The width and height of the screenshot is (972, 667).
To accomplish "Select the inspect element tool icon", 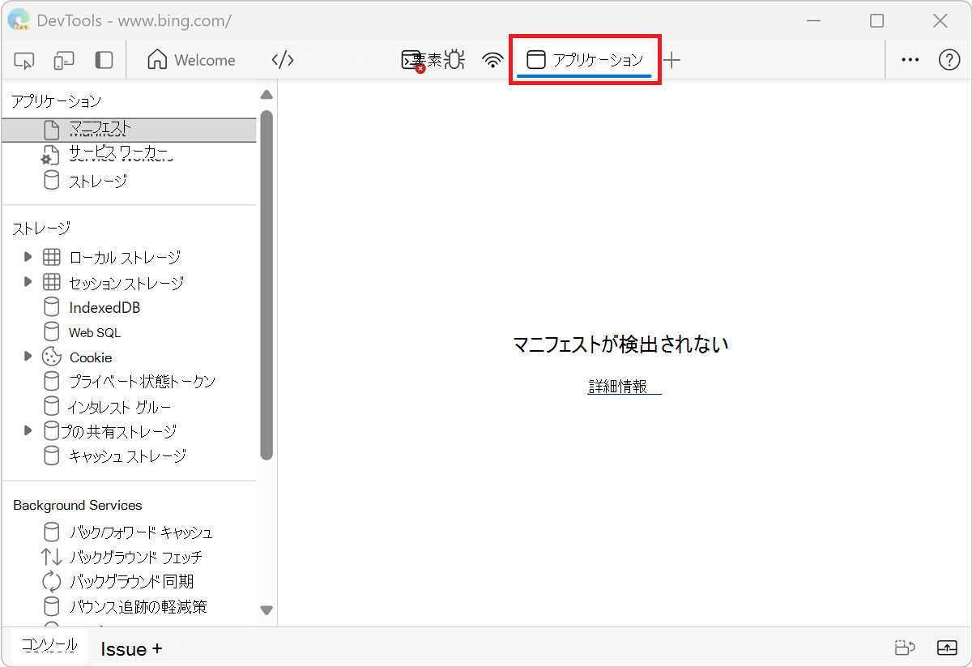I will coord(24,59).
